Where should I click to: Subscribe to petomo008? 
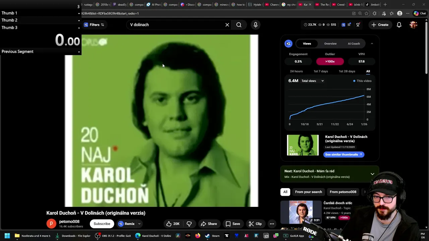(x=102, y=224)
